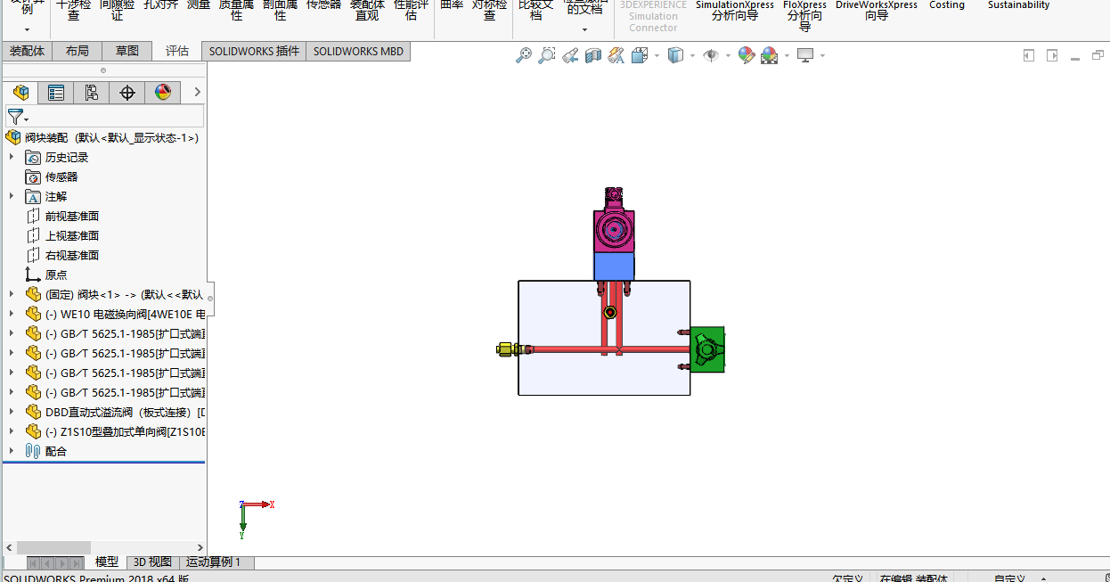
Task: Select the blue stacked check valve in viewport
Action: pyautogui.click(x=614, y=266)
